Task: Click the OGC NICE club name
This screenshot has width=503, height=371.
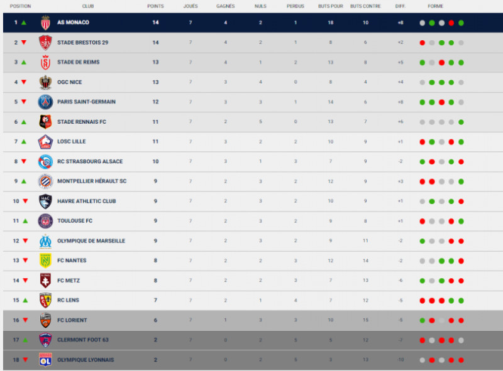Action: click(70, 82)
